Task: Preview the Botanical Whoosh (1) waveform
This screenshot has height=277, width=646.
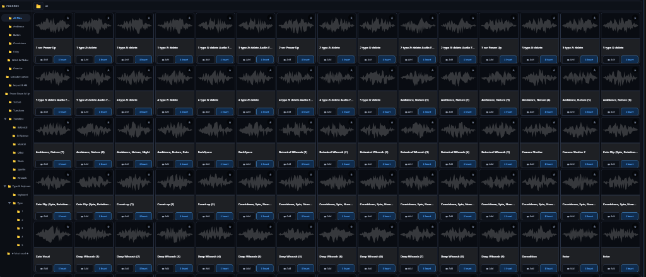Action: [297, 130]
